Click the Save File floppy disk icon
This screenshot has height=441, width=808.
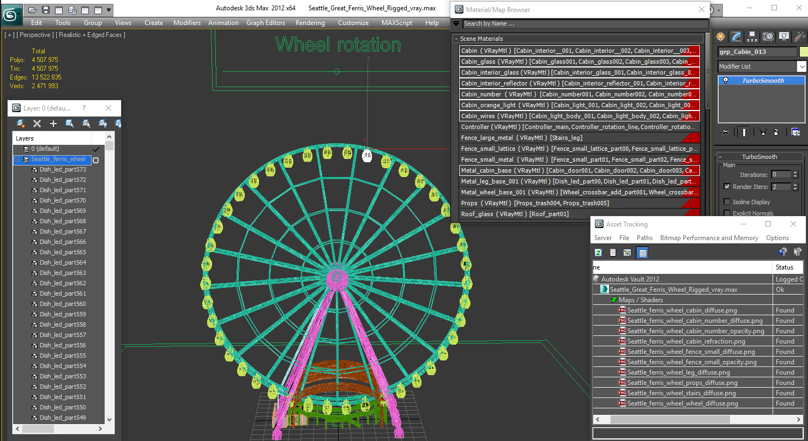[46, 10]
